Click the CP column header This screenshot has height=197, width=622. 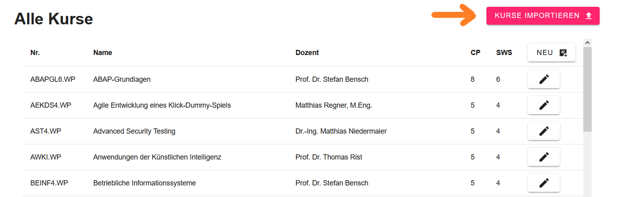[x=475, y=53]
